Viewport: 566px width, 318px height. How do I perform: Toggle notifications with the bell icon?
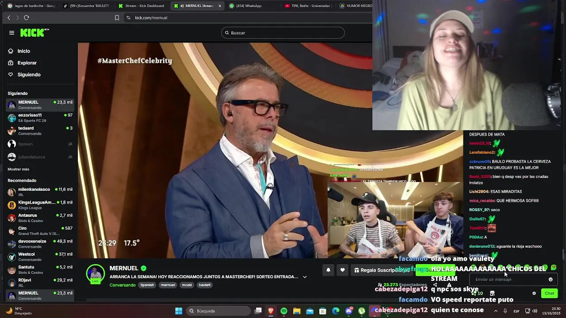(328, 270)
